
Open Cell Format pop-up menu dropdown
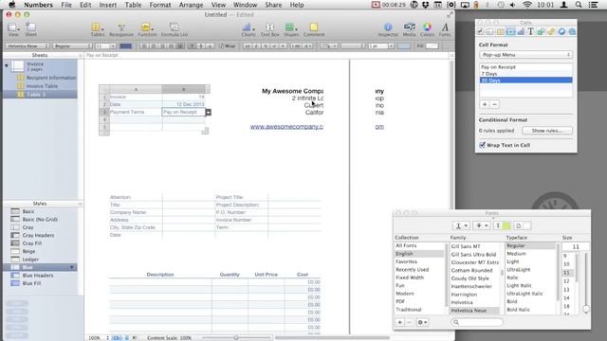(x=525, y=55)
